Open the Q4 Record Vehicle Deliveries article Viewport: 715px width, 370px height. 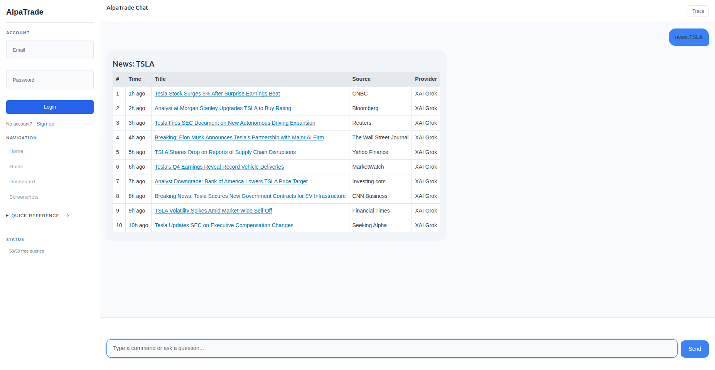click(x=219, y=167)
